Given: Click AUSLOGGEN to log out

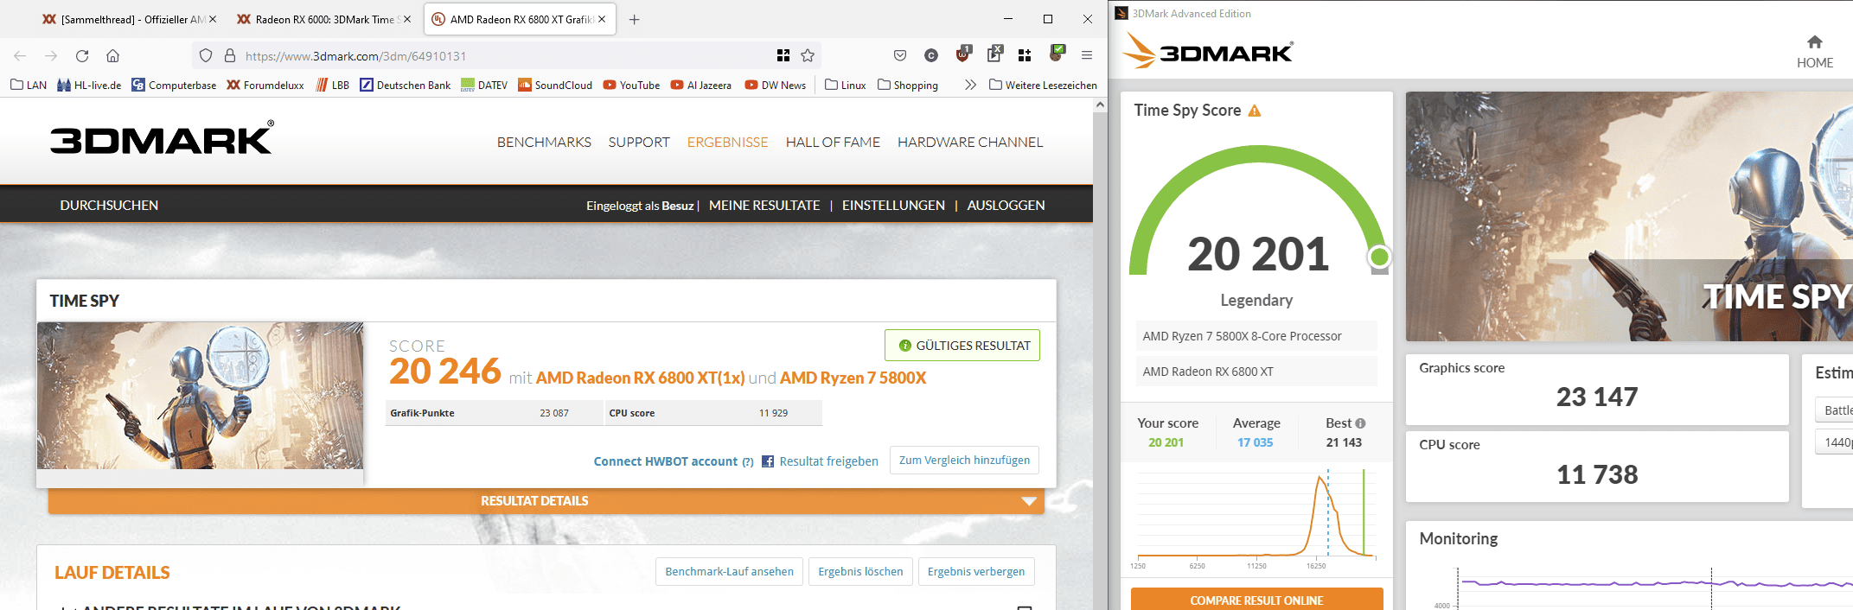Looking at the screenshot, I should tap(1006, 205).
